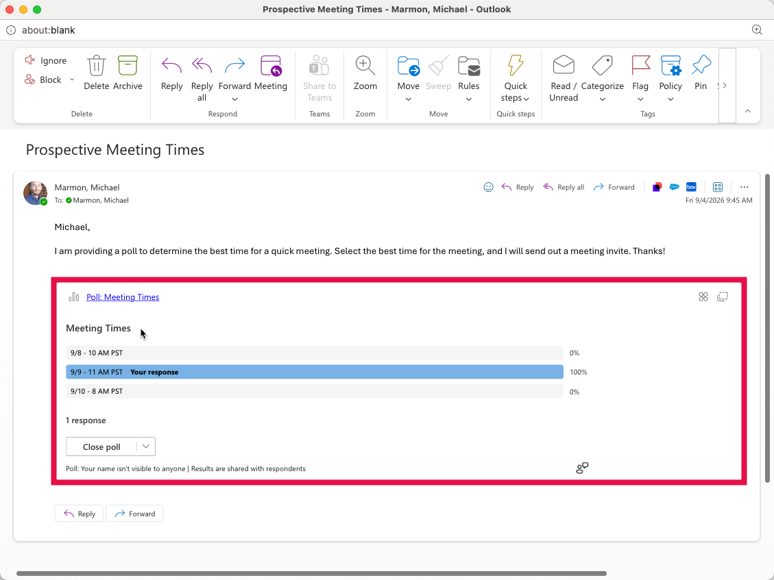Open the Forward dropdown arrow in ribbon
Screen dimensions: 774x580
coord(235,99)
